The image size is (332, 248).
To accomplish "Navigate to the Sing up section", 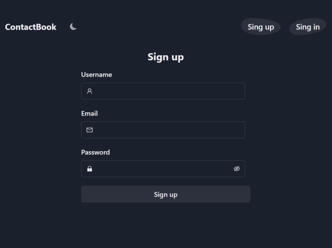I will tap(261, 27).
